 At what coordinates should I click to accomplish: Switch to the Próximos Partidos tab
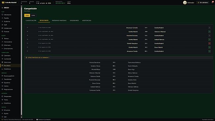point(59,20)
